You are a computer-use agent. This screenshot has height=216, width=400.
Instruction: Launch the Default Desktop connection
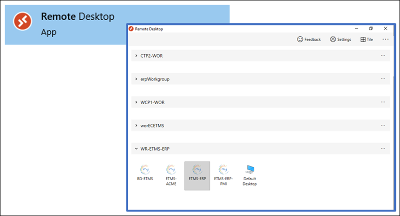(x=249, y=175)
